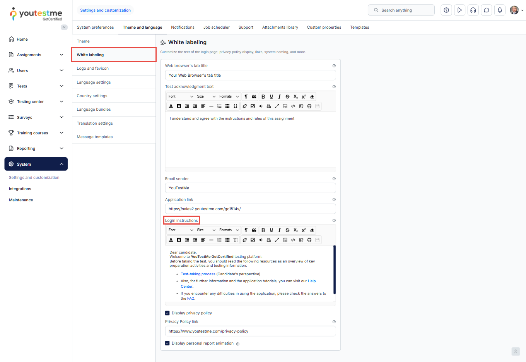Viewport: 526px width, 362px height.
Task: Open Font dropdown in Login instructions editor
Action: [x=181, y=230]
